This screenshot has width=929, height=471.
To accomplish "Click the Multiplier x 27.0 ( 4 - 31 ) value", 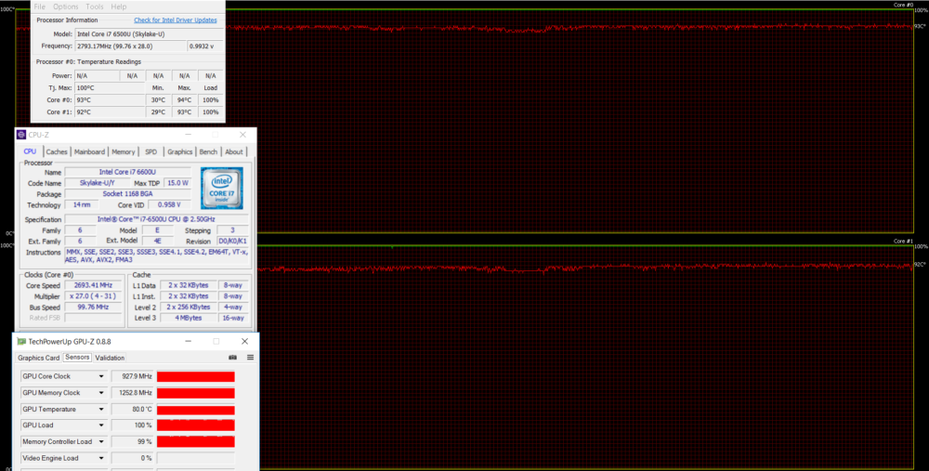I will [93, 296].
